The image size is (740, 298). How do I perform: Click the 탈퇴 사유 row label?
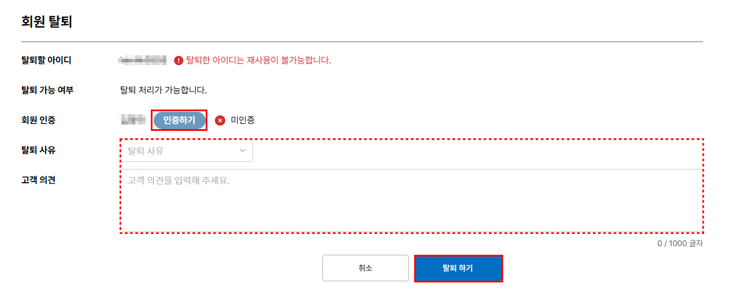38,150
